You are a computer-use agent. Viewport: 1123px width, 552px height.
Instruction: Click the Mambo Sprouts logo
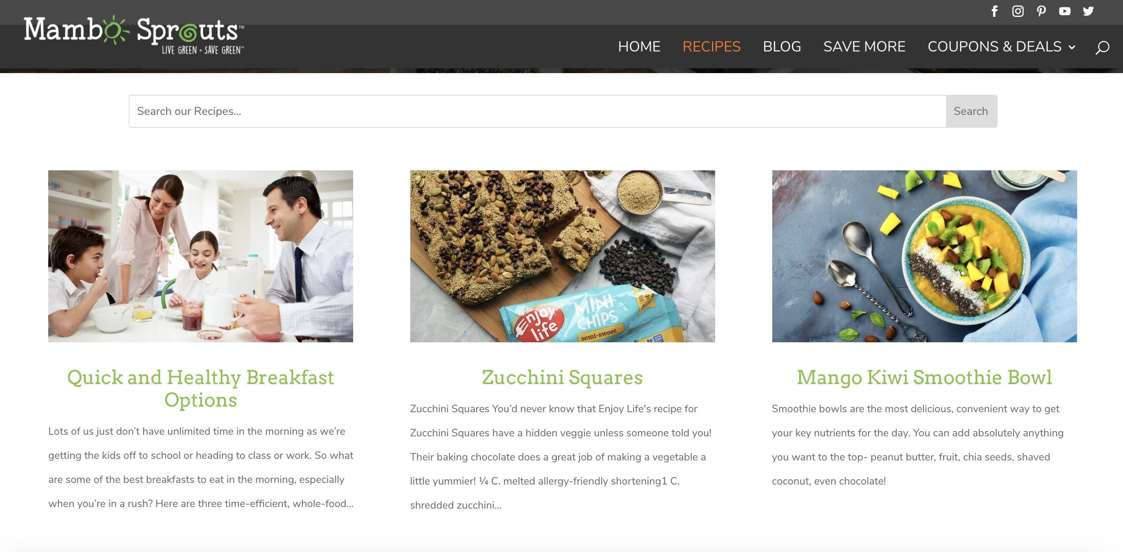pos(134,35)
